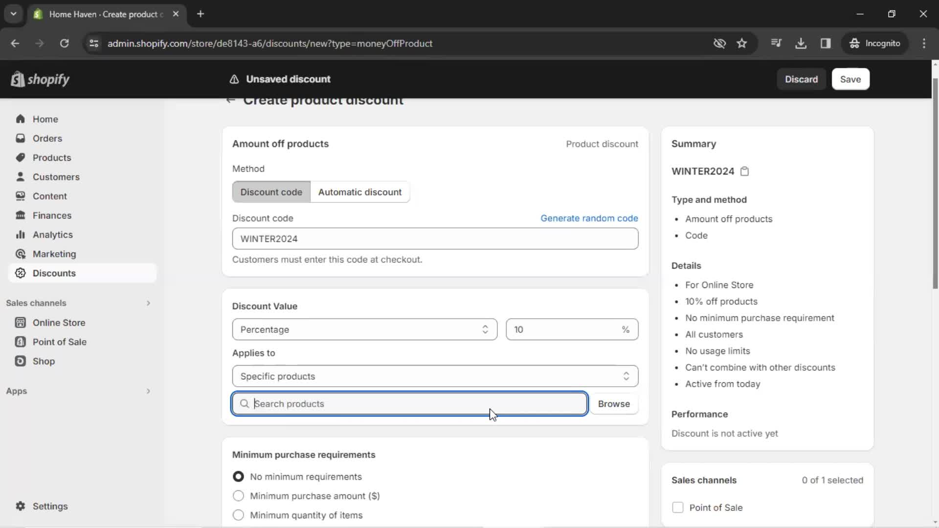Click Incognito profile button
The width and height of the screenshot is (939, 528).
click(x=874, y=43)
